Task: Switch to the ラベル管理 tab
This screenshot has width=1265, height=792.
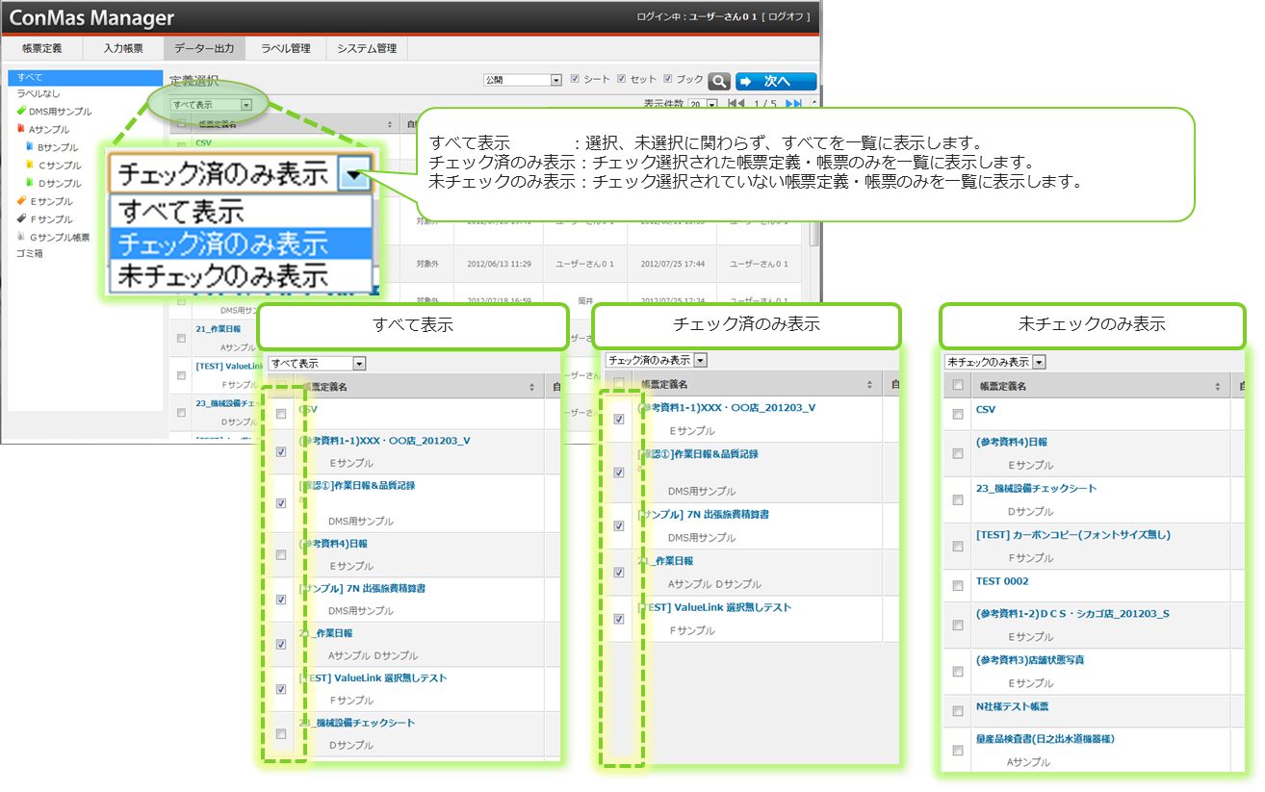Action: pyautogui.click(x=285, y=48)
